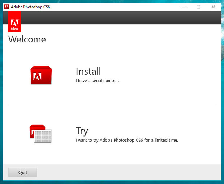Click the Quit button

(x=23, y=172)
